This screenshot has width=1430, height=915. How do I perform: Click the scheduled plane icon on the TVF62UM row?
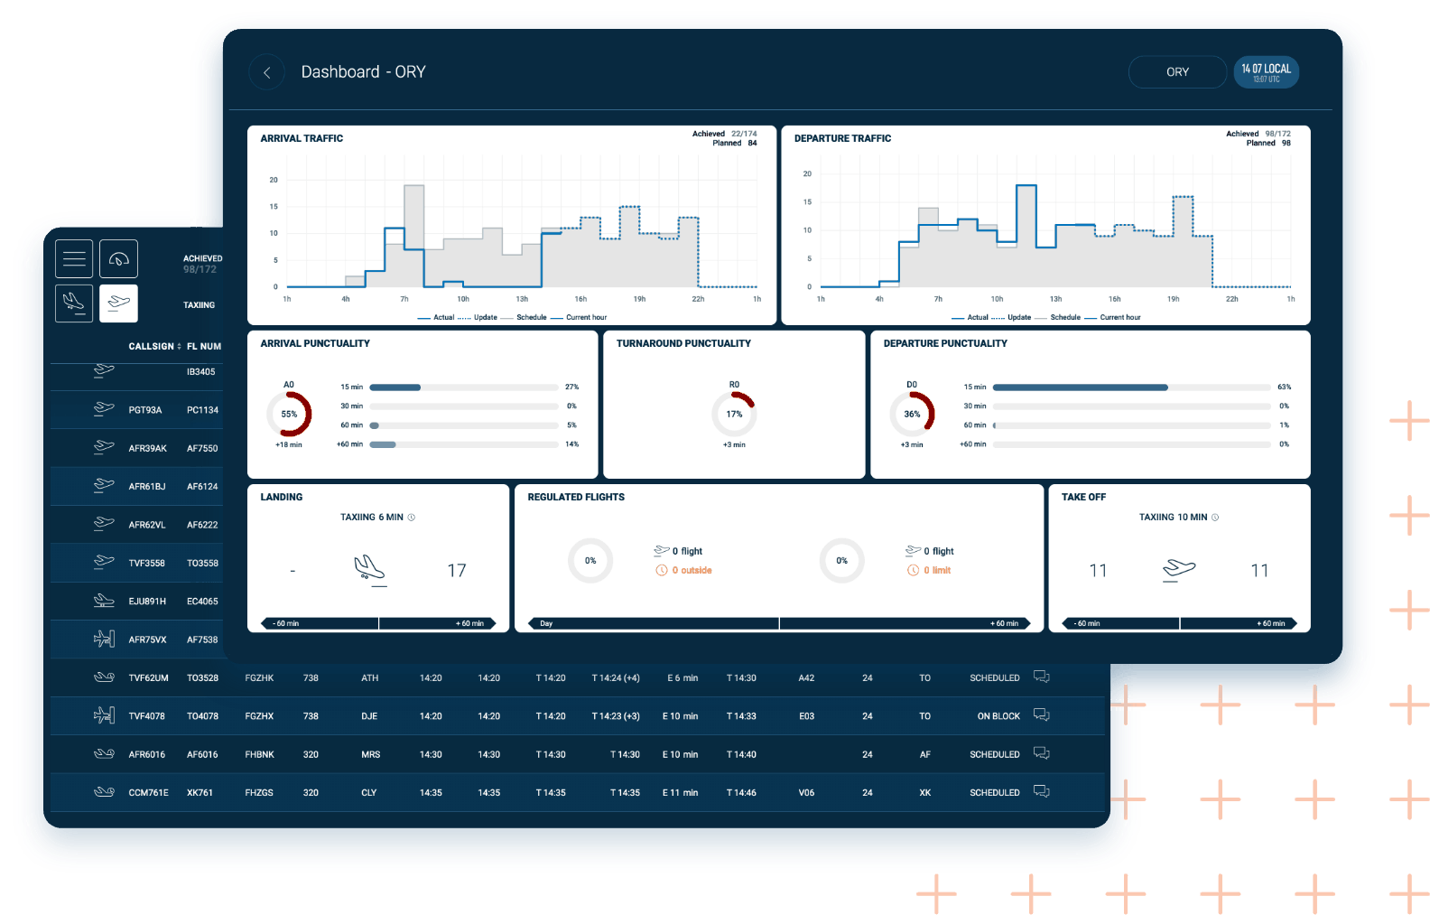click(x=104, y=677)
